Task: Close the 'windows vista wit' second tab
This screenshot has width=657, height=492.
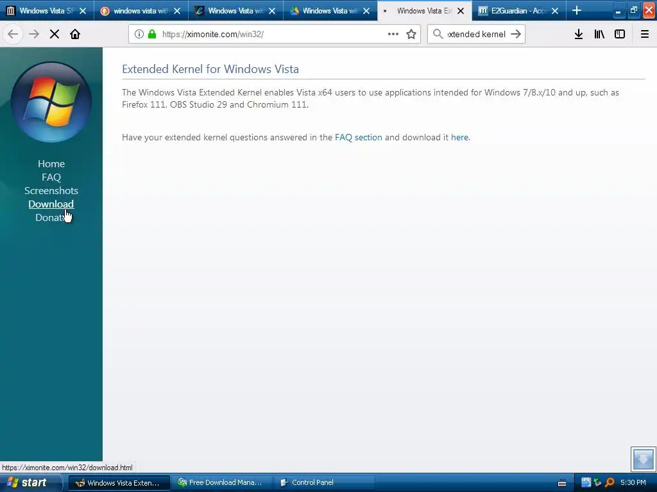Action: point(177,11)
